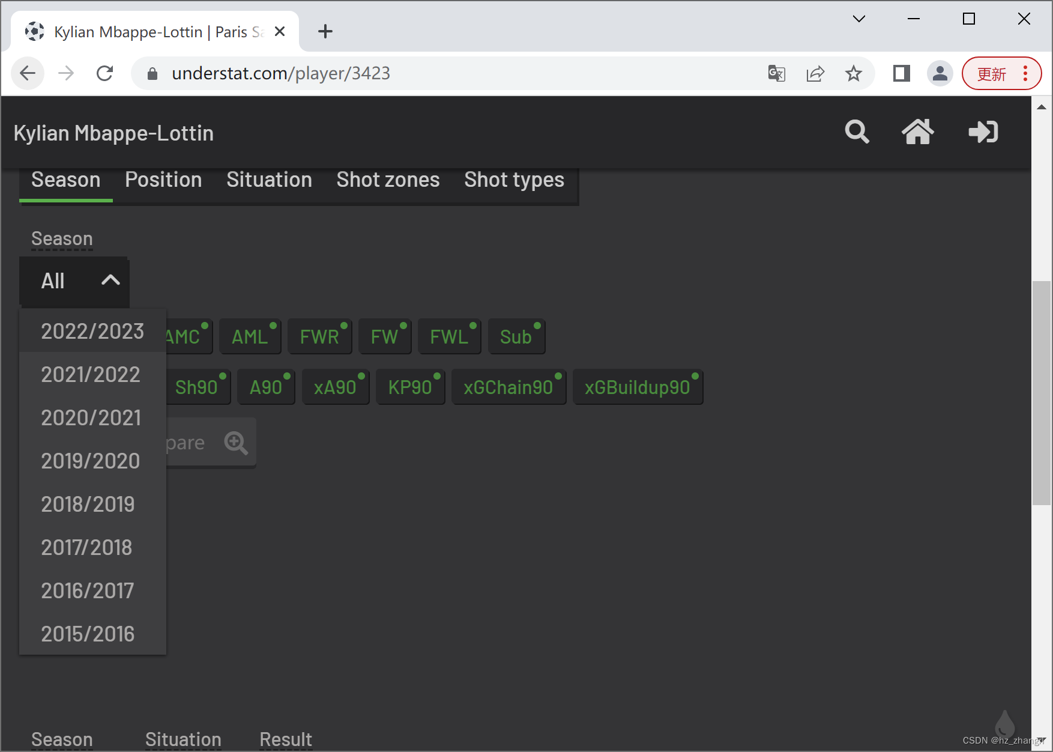
Task: Bookmark this page with the star icon
Action: point(854,73)
